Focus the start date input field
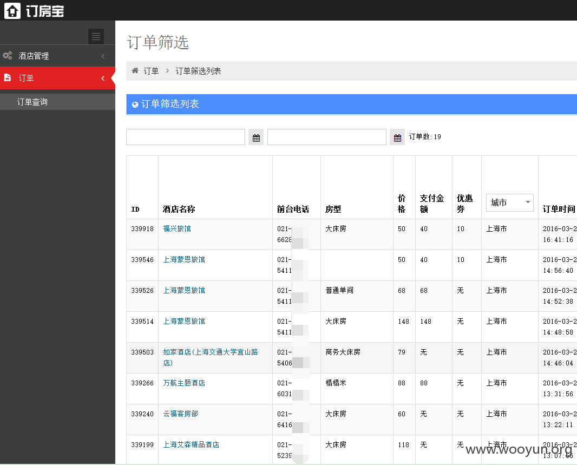This screenshot has height=465, width=577. (x=186, y=137)
